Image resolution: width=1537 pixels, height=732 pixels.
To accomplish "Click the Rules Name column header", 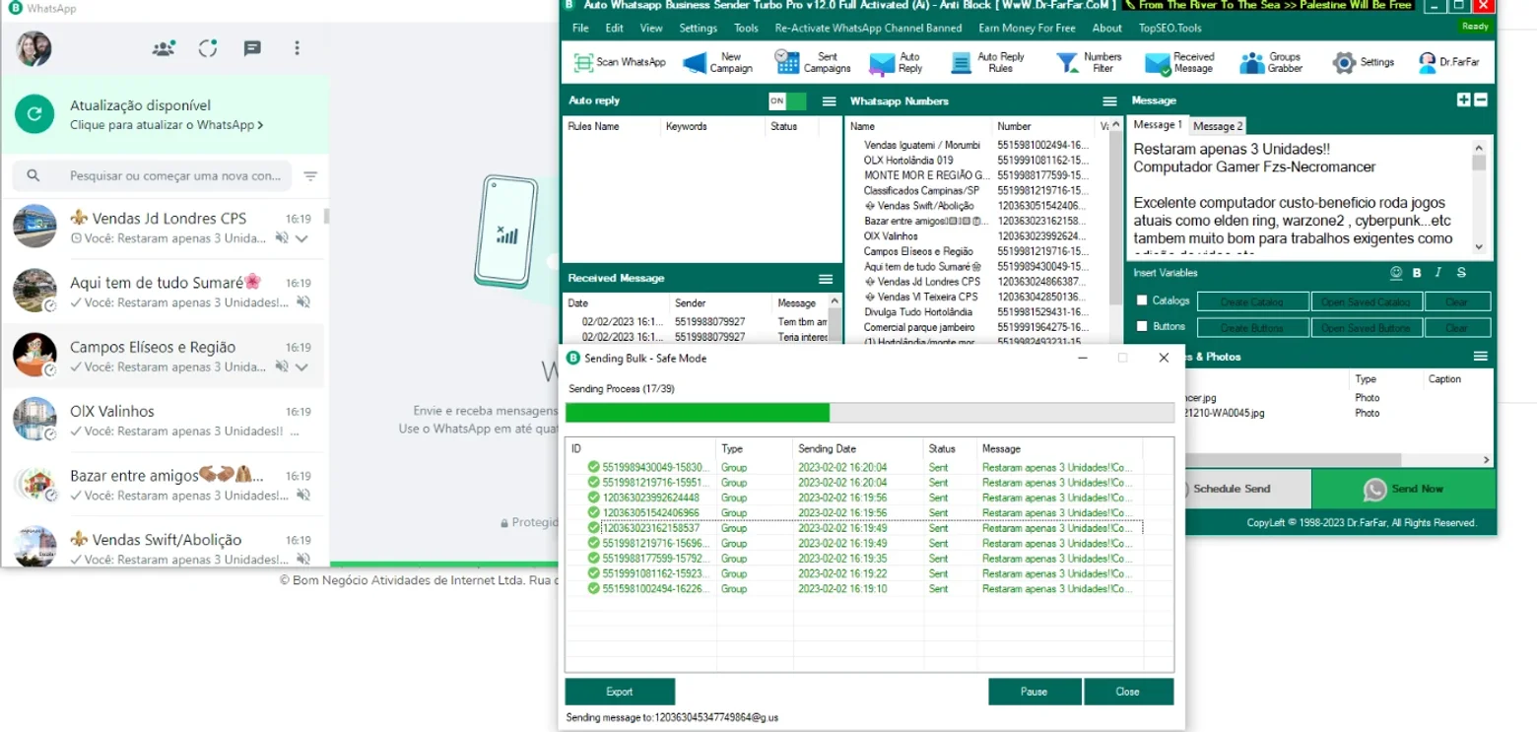I will click(611, 126).
